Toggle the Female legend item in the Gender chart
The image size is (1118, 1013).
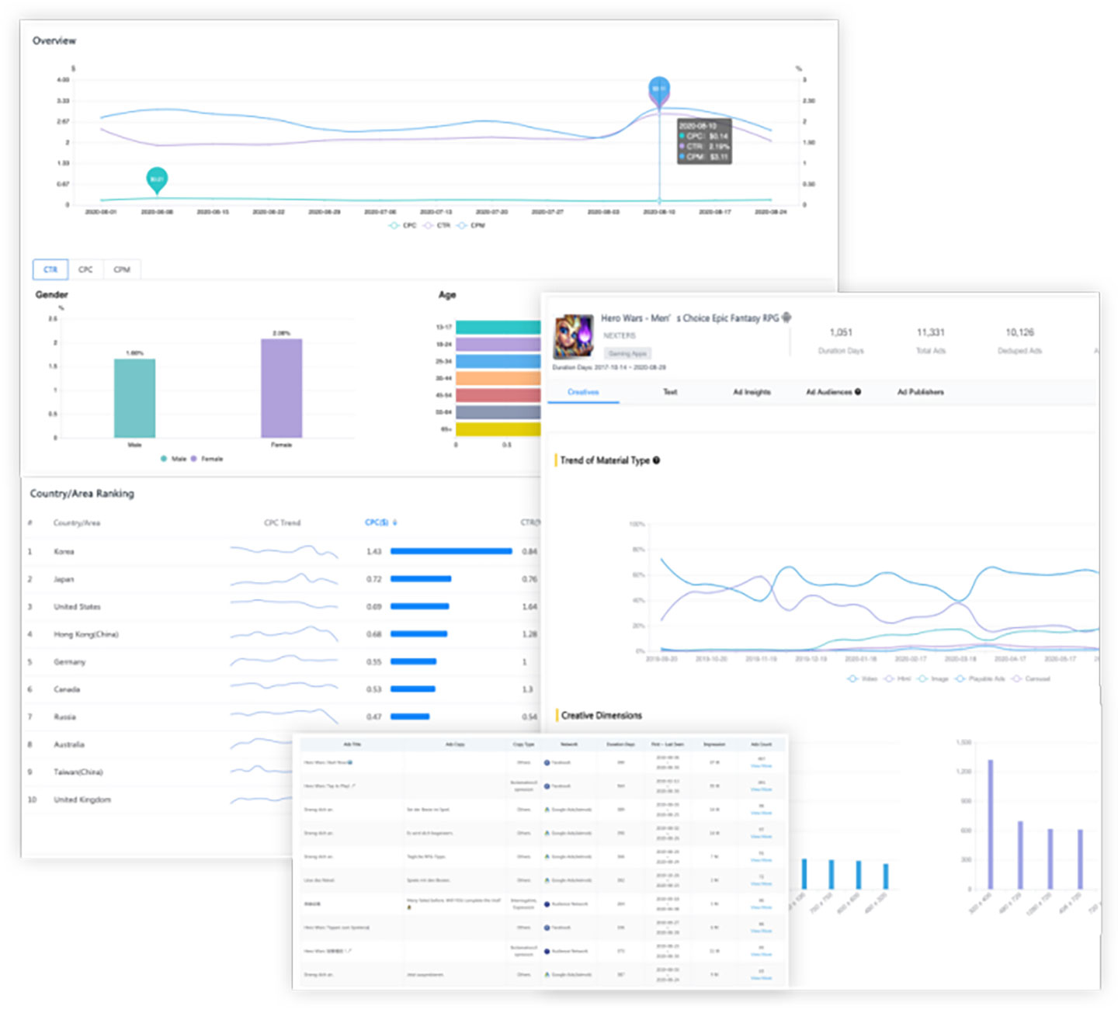207,459
